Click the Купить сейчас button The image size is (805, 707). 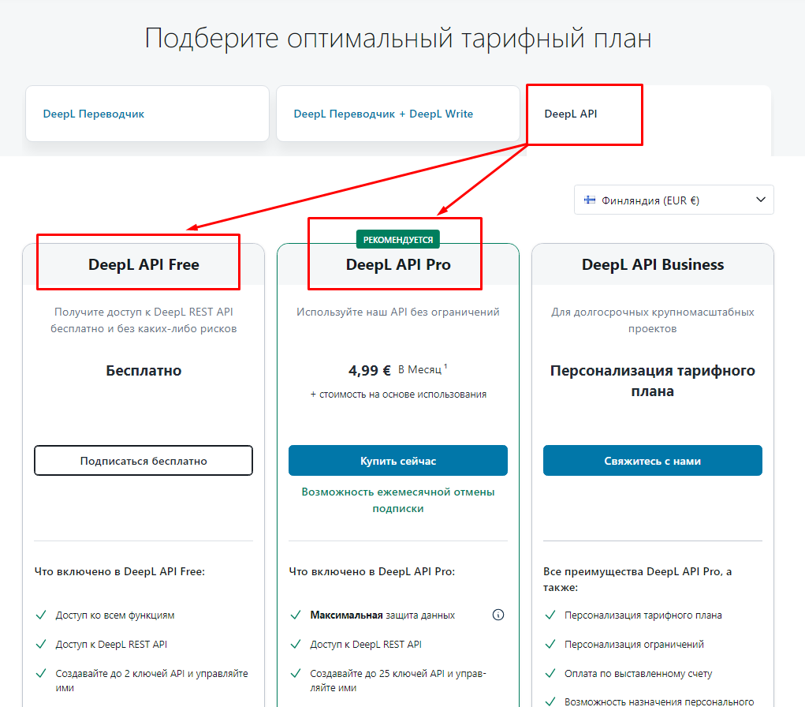pos(397,460)
